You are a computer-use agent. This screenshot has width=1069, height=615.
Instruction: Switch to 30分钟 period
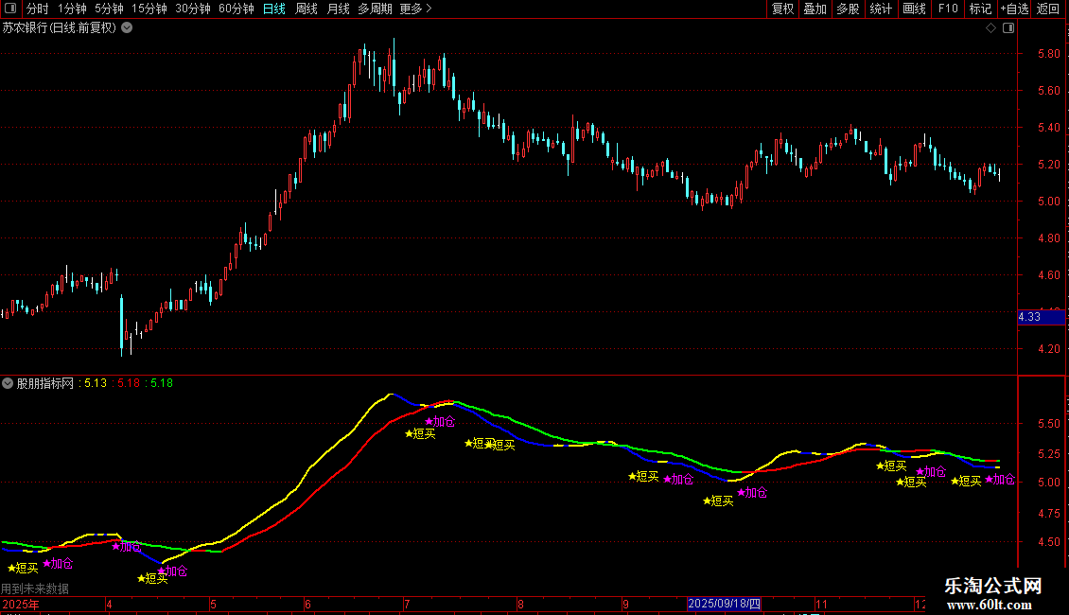tap(192, 9)
